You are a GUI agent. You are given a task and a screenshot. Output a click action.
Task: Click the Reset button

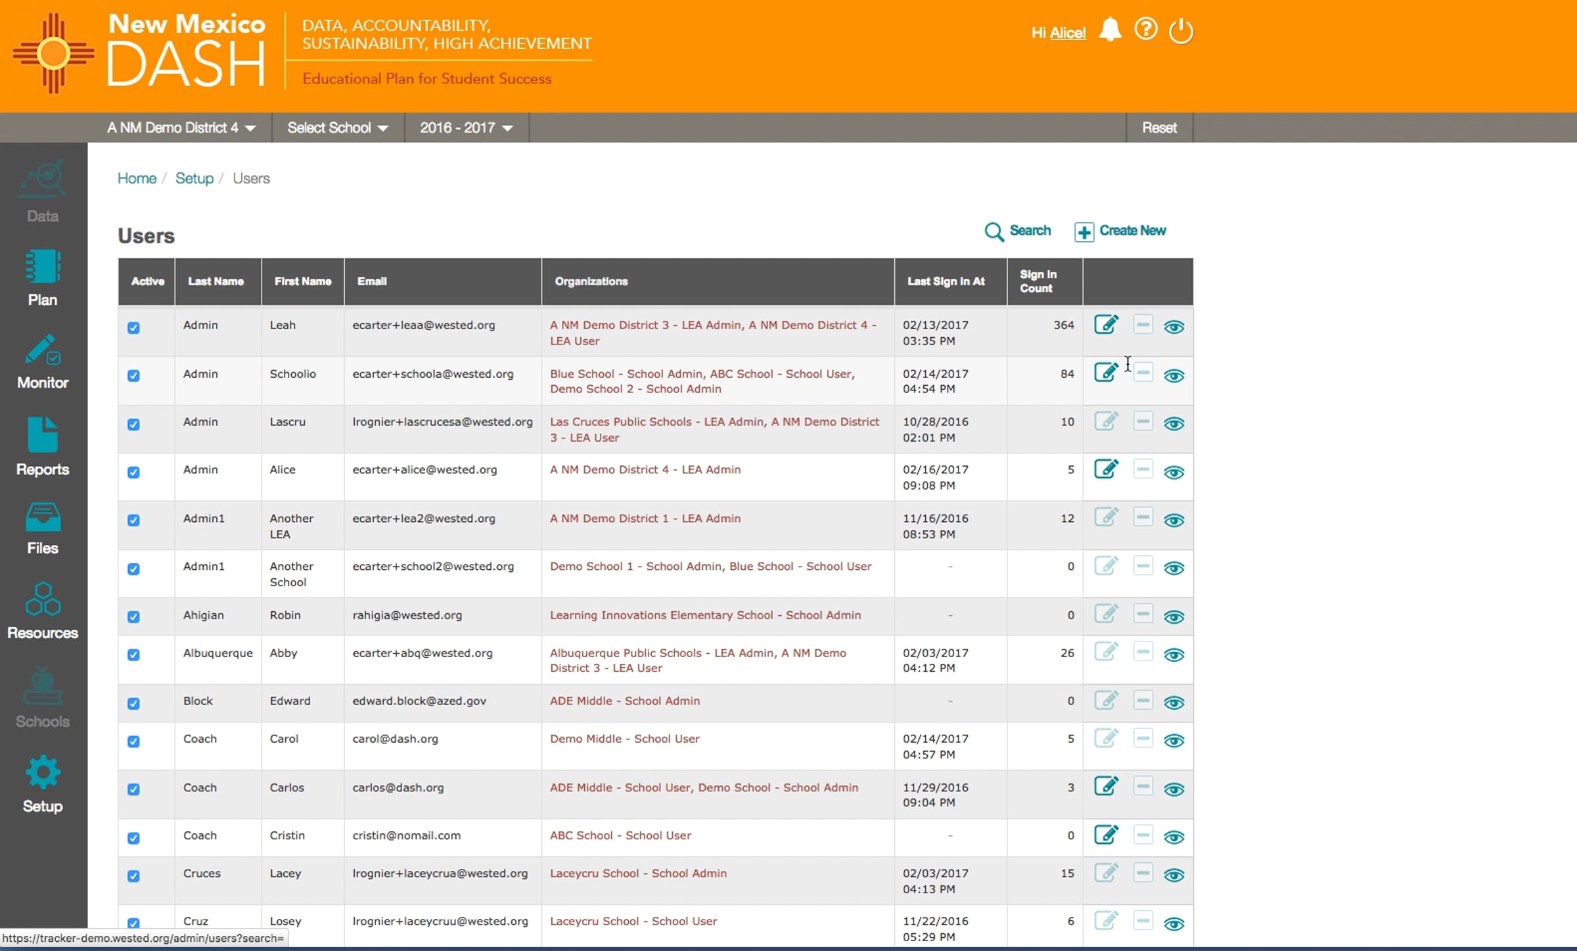click(1158, 128)
